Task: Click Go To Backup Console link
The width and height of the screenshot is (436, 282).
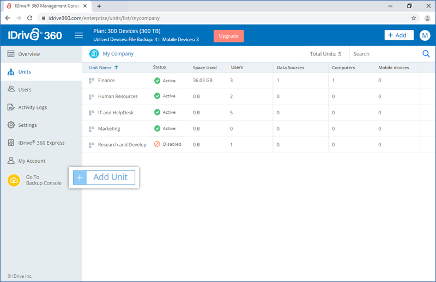Action: tap(44, 180)
